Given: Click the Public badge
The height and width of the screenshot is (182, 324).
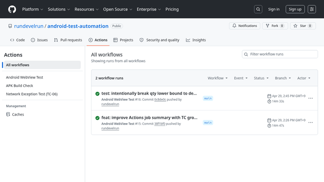Looking at the screenshot, I should 117,26.
